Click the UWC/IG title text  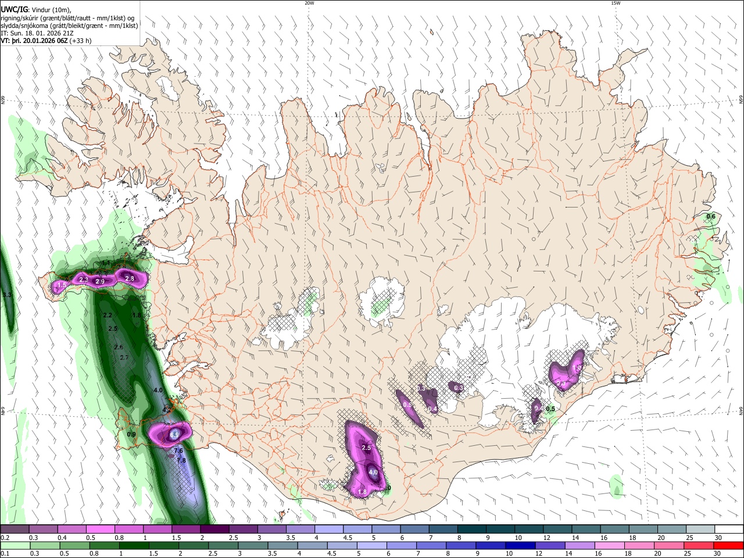(x=14, y=9)
